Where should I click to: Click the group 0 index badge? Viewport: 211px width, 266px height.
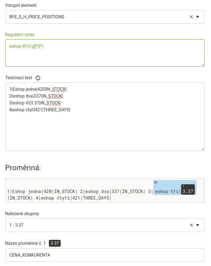coord(156,182)
